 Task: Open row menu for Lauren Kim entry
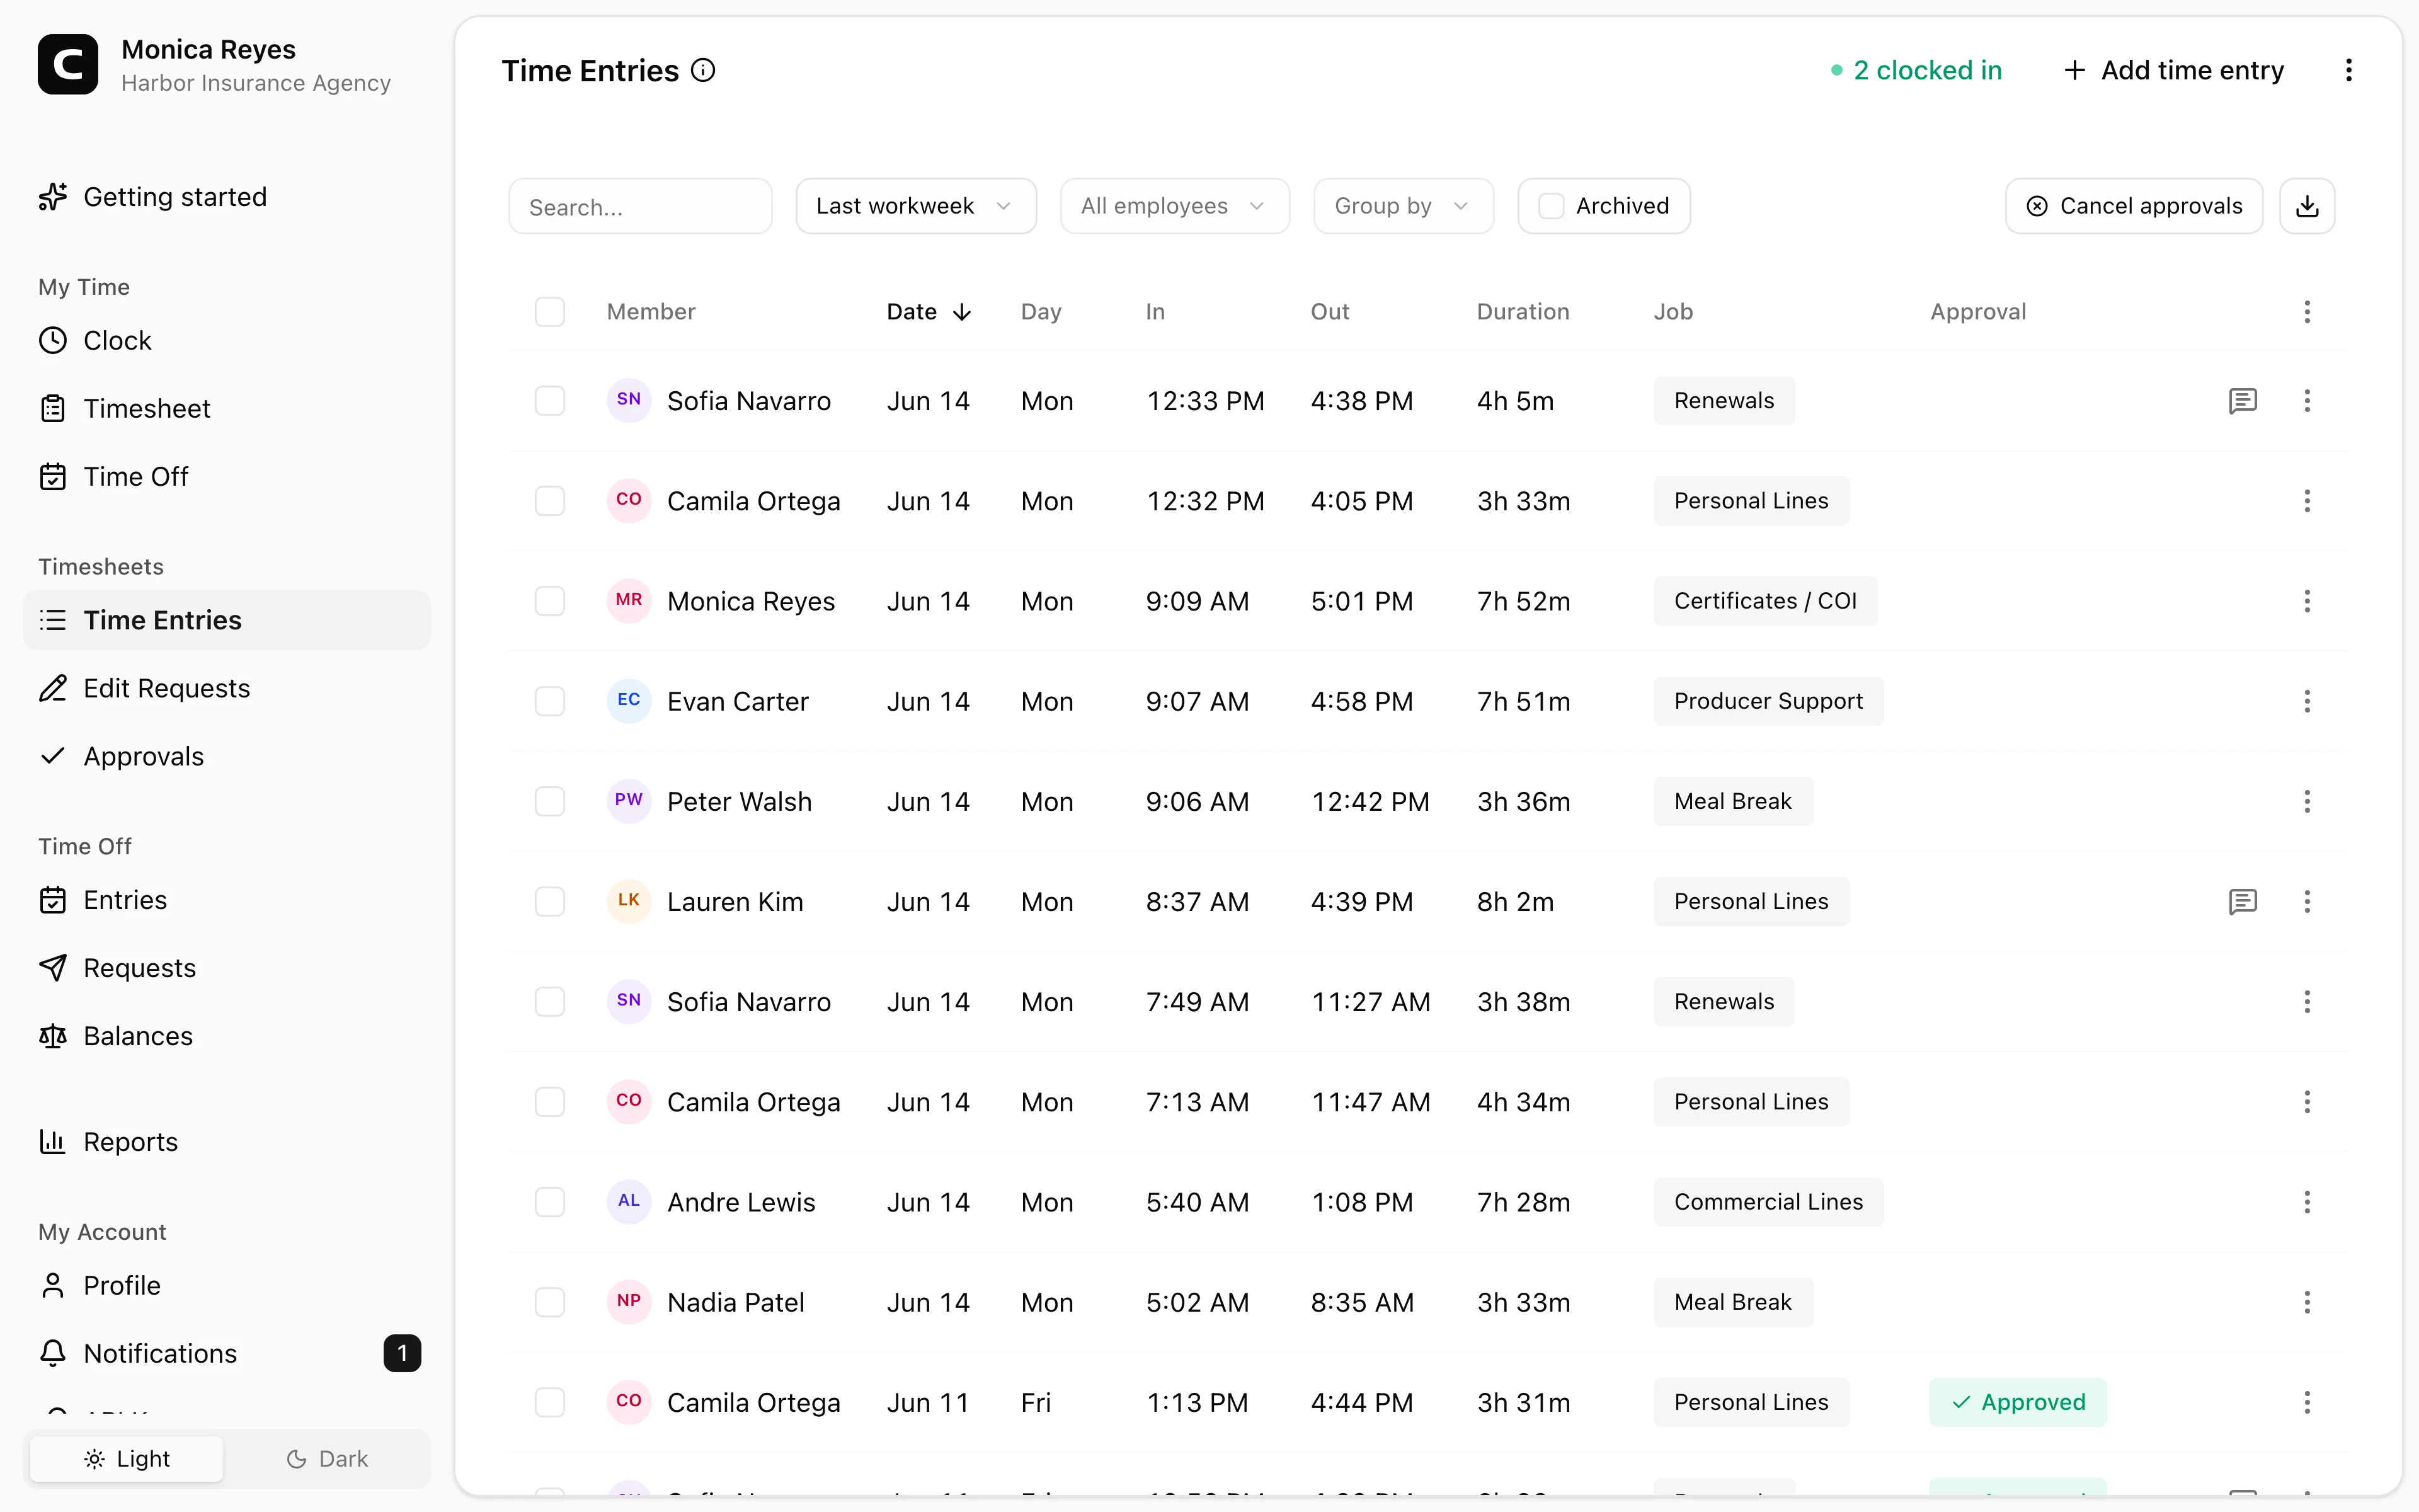click(2307, 902)
